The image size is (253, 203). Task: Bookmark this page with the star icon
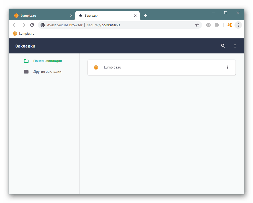[197, 25]
